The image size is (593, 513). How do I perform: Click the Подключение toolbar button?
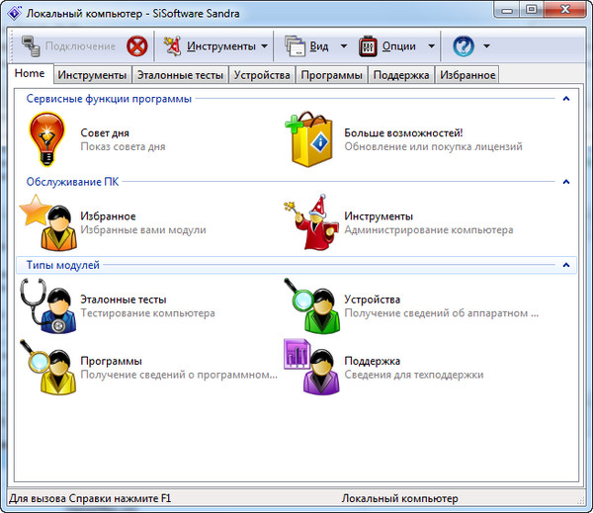[x=67, y=45]
